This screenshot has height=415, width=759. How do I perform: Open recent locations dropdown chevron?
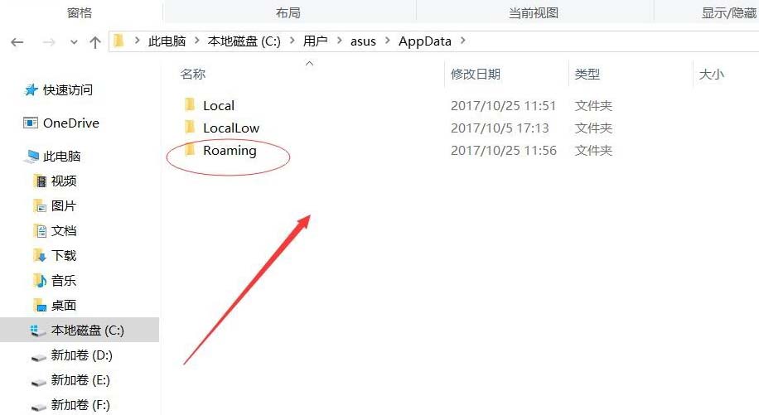pos(74,42)
